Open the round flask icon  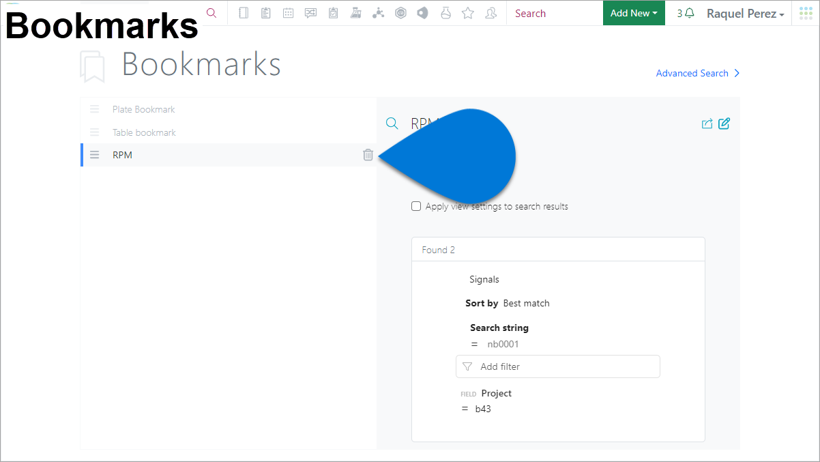445,13
